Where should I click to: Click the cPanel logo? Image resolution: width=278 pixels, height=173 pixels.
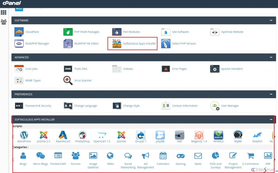(x=12, y=3)
